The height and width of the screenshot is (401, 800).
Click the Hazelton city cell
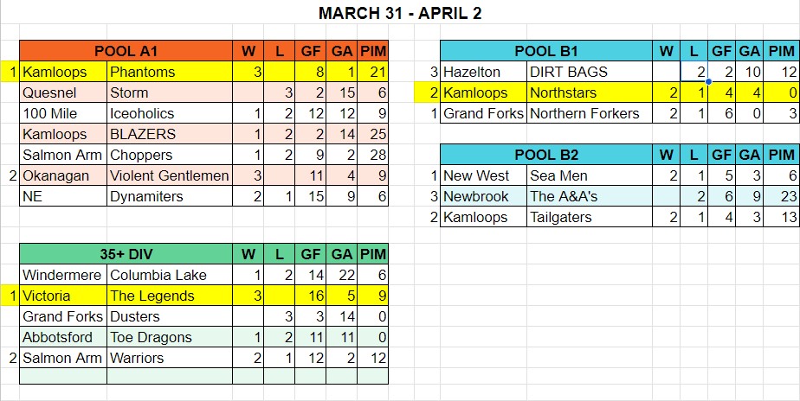click(482, 72)
